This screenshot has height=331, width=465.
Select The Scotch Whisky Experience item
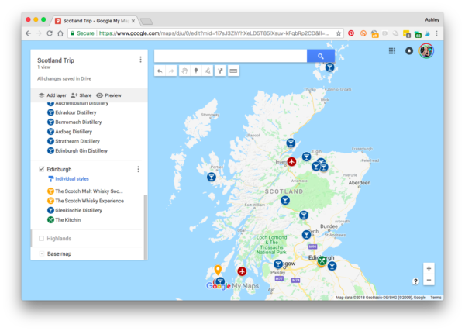[x=85, y=201]
